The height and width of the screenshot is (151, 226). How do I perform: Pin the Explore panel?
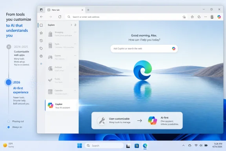coord(75,25)
